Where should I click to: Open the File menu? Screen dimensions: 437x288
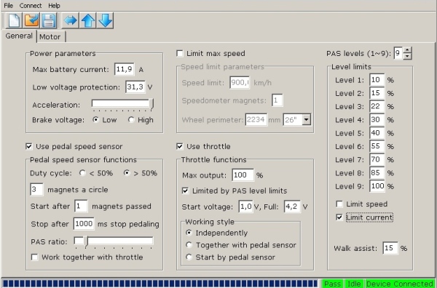coord(8,6)
